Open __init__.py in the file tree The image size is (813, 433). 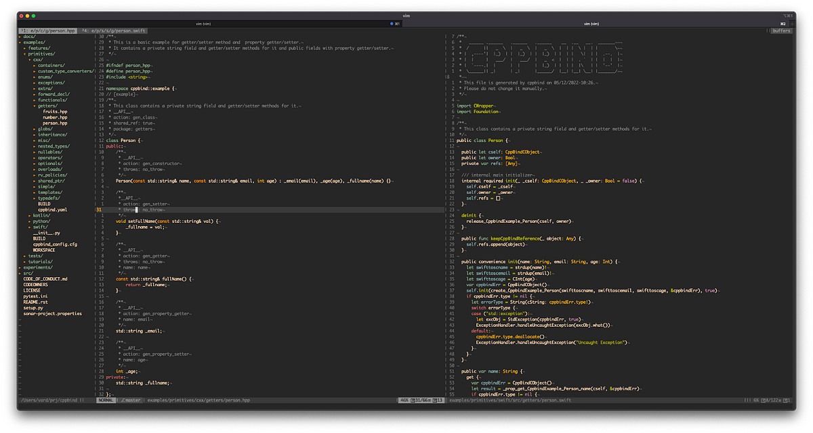point(46,233)
